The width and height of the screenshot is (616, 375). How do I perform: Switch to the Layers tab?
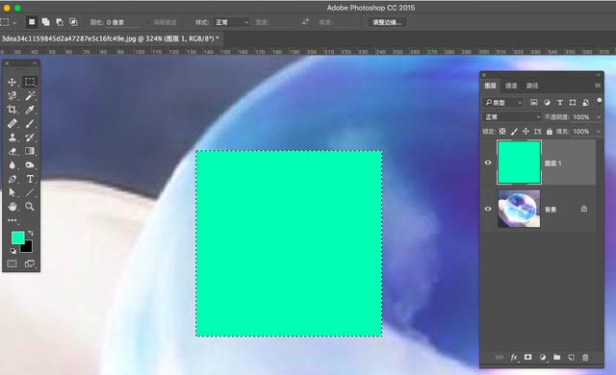click(x=490, y=86)
